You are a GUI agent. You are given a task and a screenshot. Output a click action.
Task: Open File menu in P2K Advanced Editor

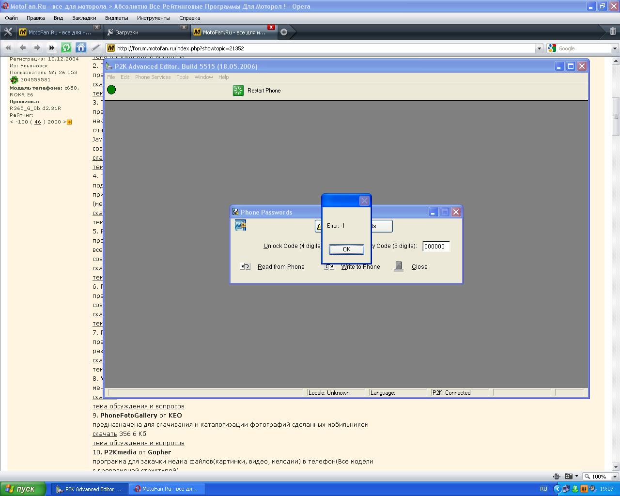coord(111,77)
